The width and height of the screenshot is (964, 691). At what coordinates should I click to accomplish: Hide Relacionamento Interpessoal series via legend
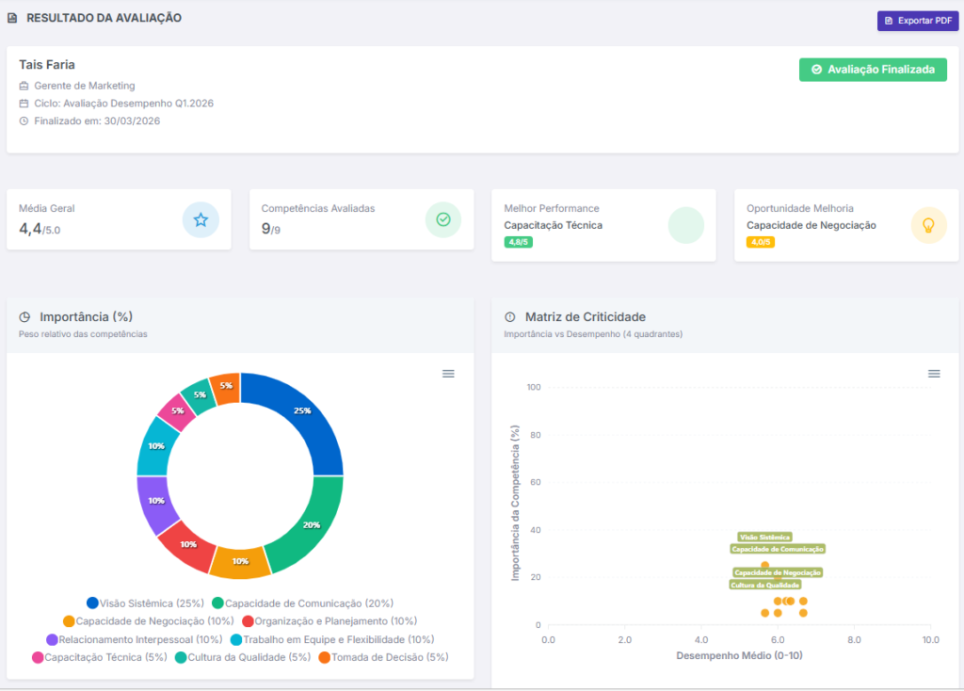134,639
